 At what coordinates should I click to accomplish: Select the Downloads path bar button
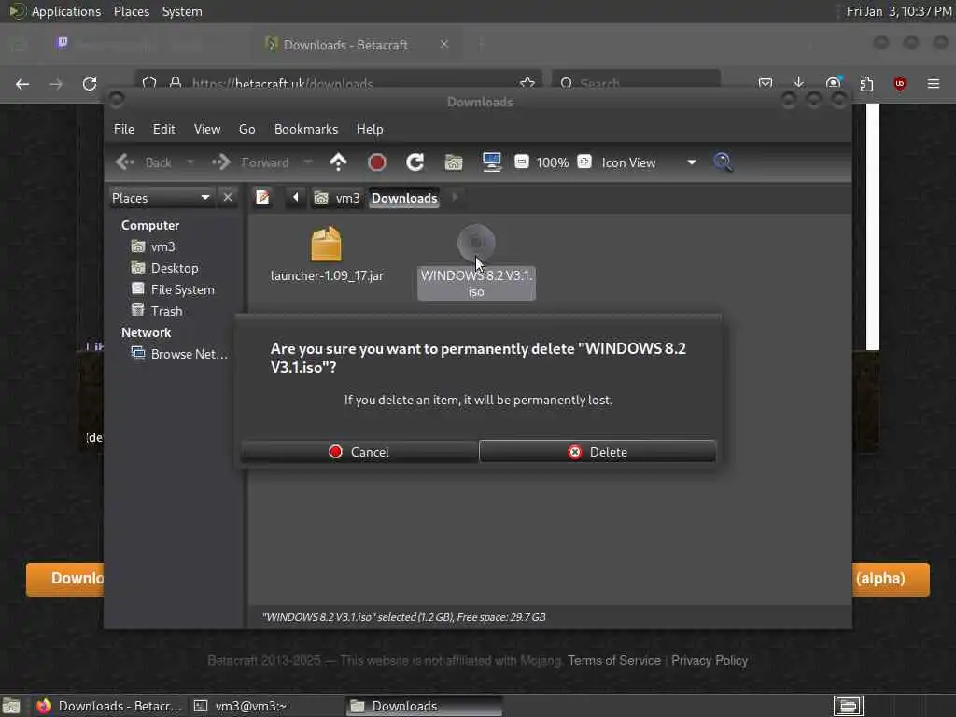click(404, 198)
